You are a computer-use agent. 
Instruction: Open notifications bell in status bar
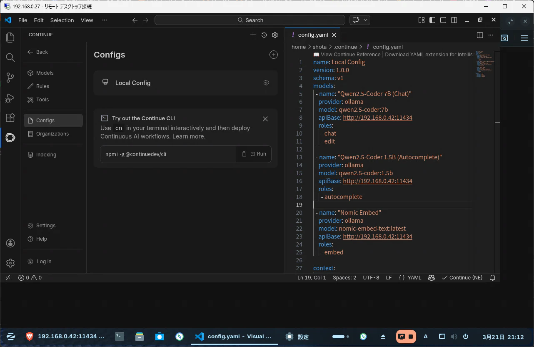493,278
